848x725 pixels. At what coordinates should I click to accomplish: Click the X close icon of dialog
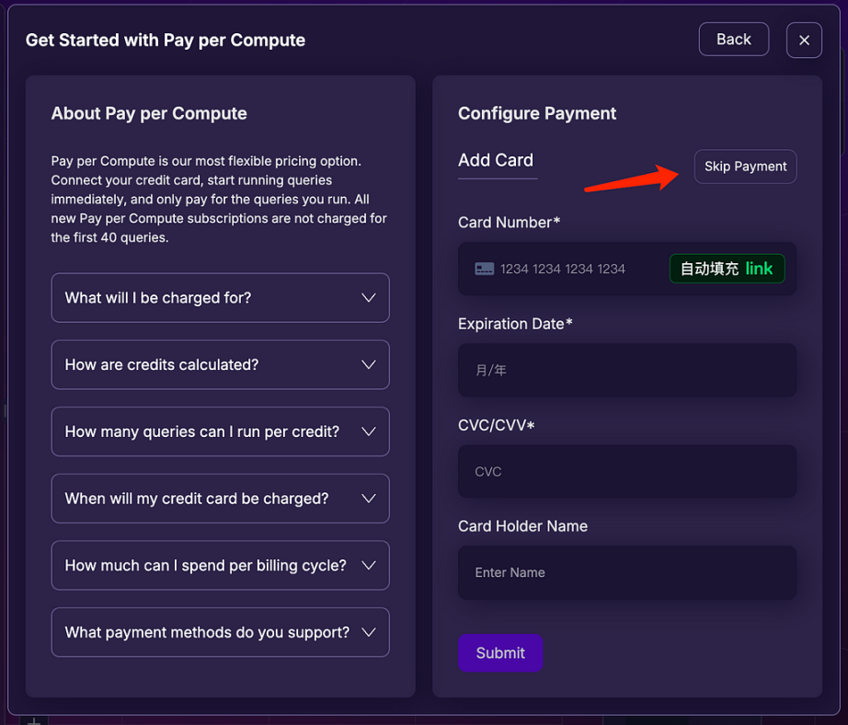click(804, 40)
